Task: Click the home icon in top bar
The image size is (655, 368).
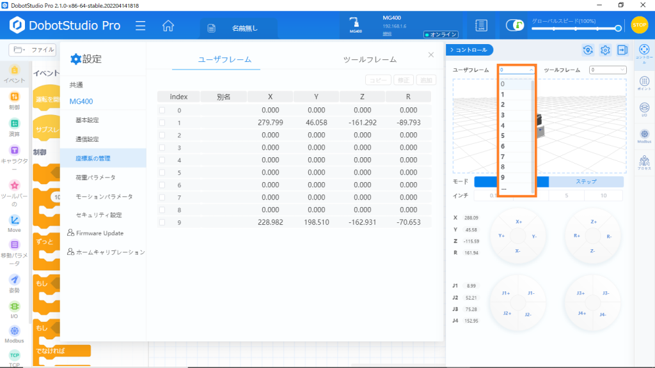Action: pyautogui.click(x=168, y=26)
